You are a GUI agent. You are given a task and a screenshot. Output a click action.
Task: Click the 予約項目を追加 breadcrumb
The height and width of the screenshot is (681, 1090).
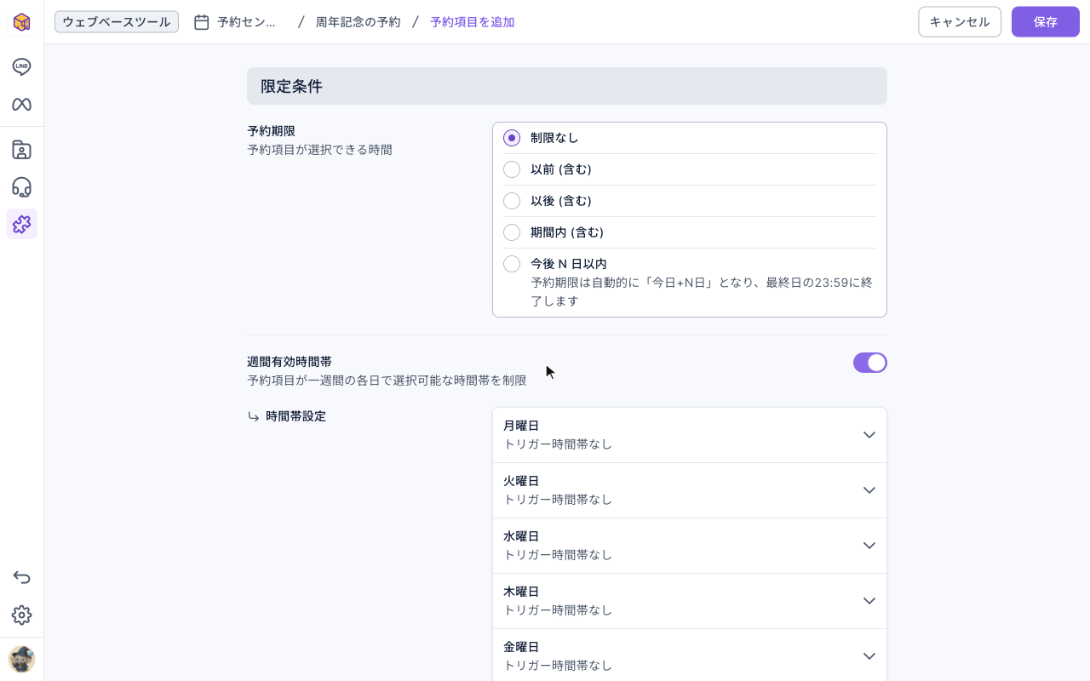pos(473,22)
